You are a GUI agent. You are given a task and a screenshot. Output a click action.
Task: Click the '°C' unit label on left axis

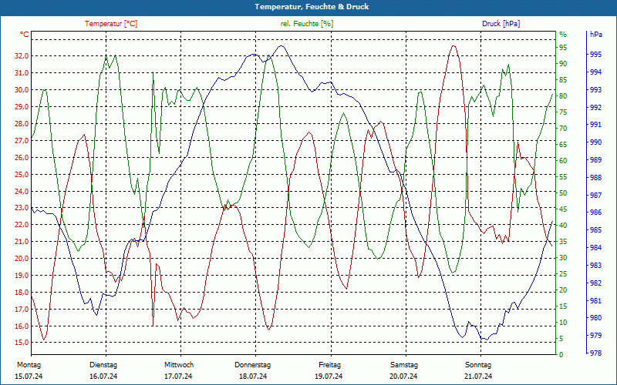pyautogui.click(x=25, y=35)
